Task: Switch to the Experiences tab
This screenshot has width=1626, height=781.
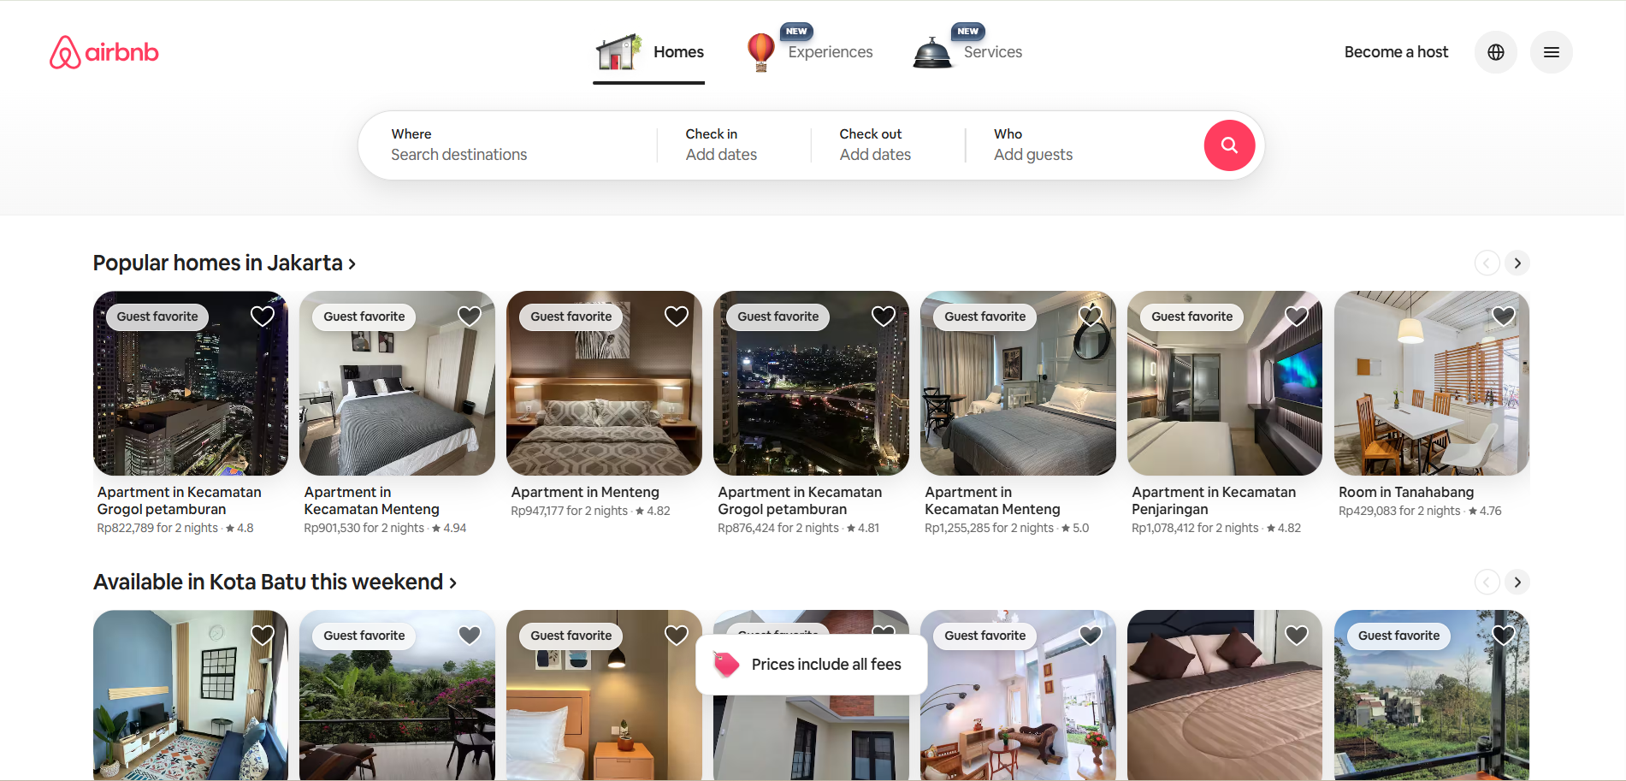Action: coord(830,51)
